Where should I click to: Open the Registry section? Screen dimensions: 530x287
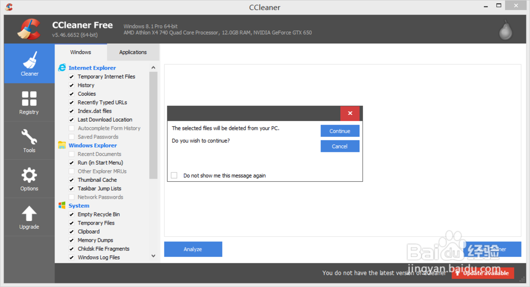pos(29,103)
